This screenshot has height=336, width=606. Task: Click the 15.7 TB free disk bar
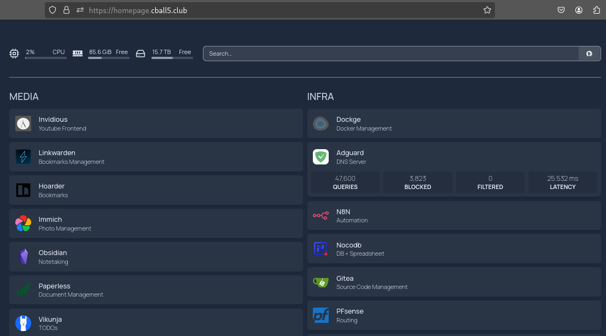(x=172, y=58)
